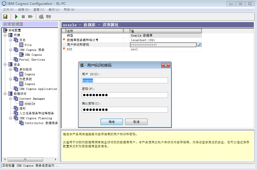This screenshot has height=170, width=257.
Task: Open the 操作(A) menu
Action: tap(54, 9)
